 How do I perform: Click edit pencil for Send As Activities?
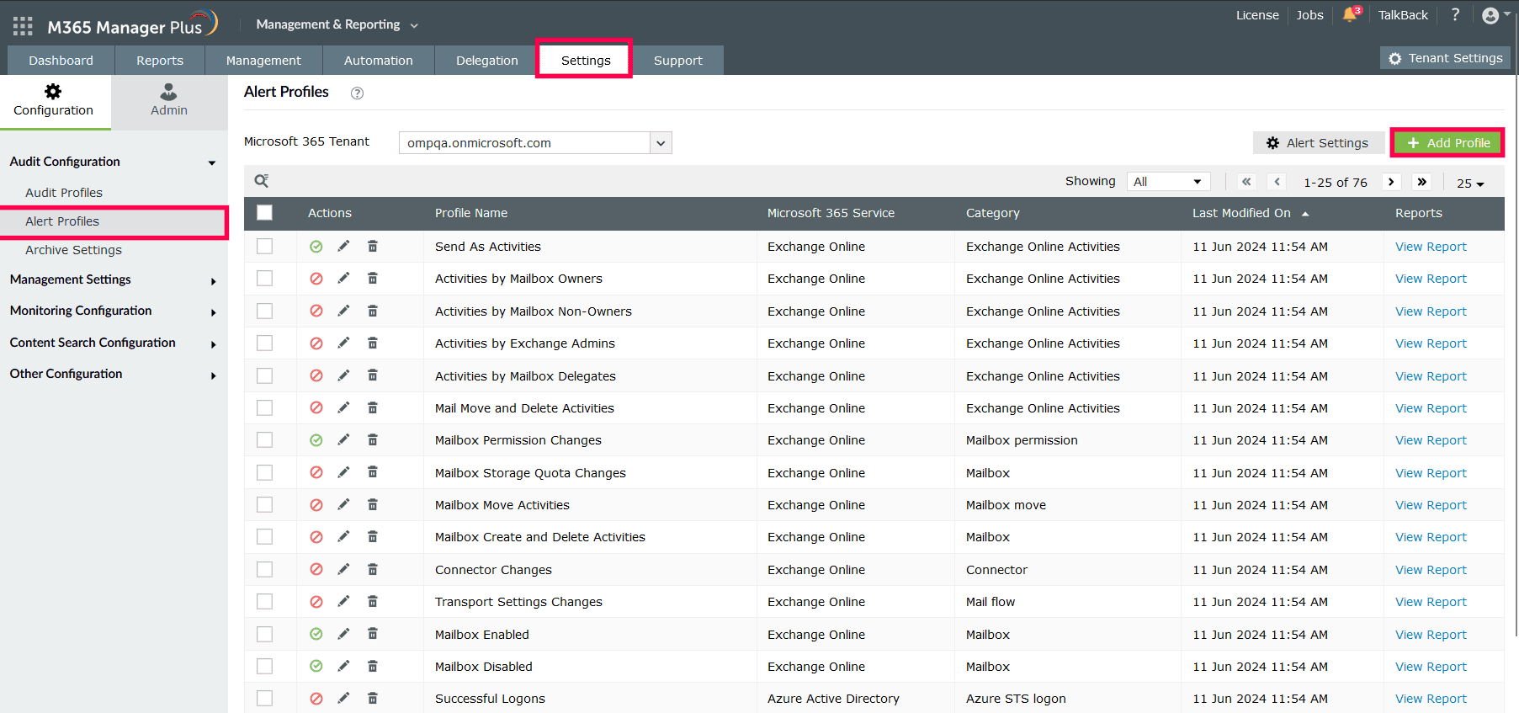click(x=343, y=246)
